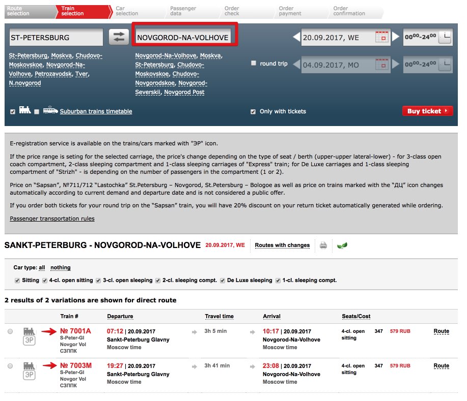Viewport: 467px width, 401px height.
Task: Click train icon for train 7003M
Action: click(x=29, y=365)
